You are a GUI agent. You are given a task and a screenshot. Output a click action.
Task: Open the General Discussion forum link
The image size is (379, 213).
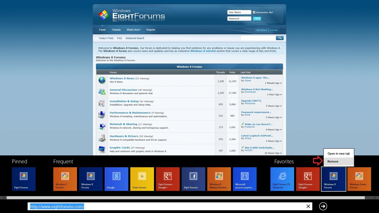pyautogui.click(x=123, y=90)
